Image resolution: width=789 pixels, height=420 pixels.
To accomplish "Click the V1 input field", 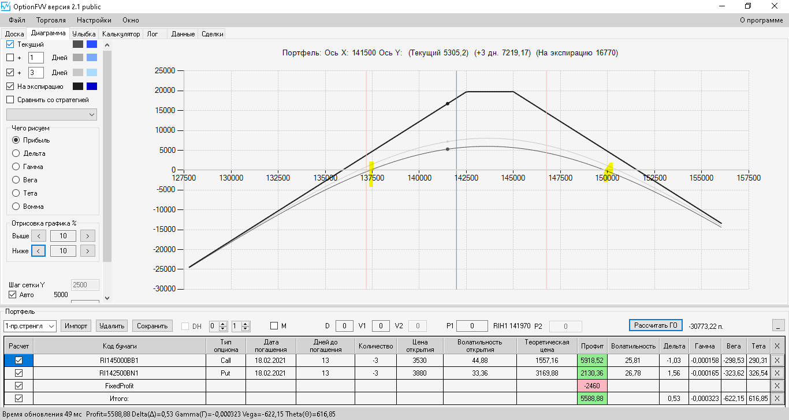I will coord(381,326).
